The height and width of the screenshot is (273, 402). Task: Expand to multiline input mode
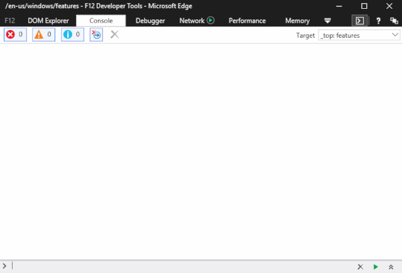391,267
